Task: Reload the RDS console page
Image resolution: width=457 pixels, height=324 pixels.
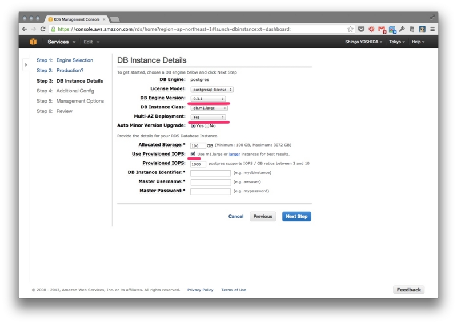Action: pos(43,29)
